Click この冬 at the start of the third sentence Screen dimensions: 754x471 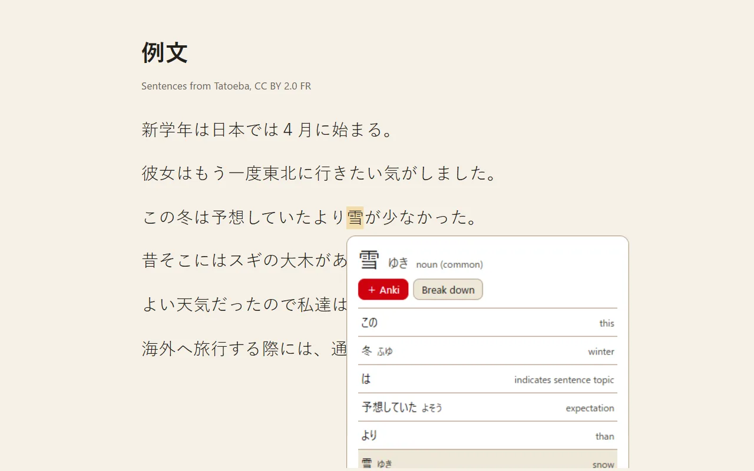(x=167, y=218)
